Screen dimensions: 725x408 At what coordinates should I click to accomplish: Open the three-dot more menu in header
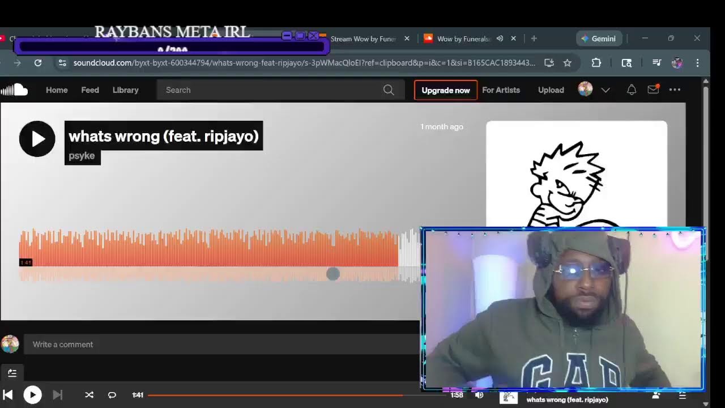[x=675, y=90]
